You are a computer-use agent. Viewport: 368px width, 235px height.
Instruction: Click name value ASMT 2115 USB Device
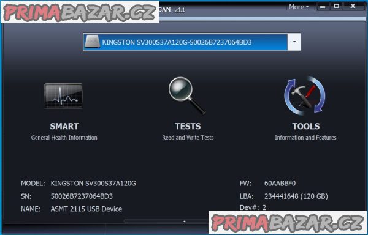point(86,209)
